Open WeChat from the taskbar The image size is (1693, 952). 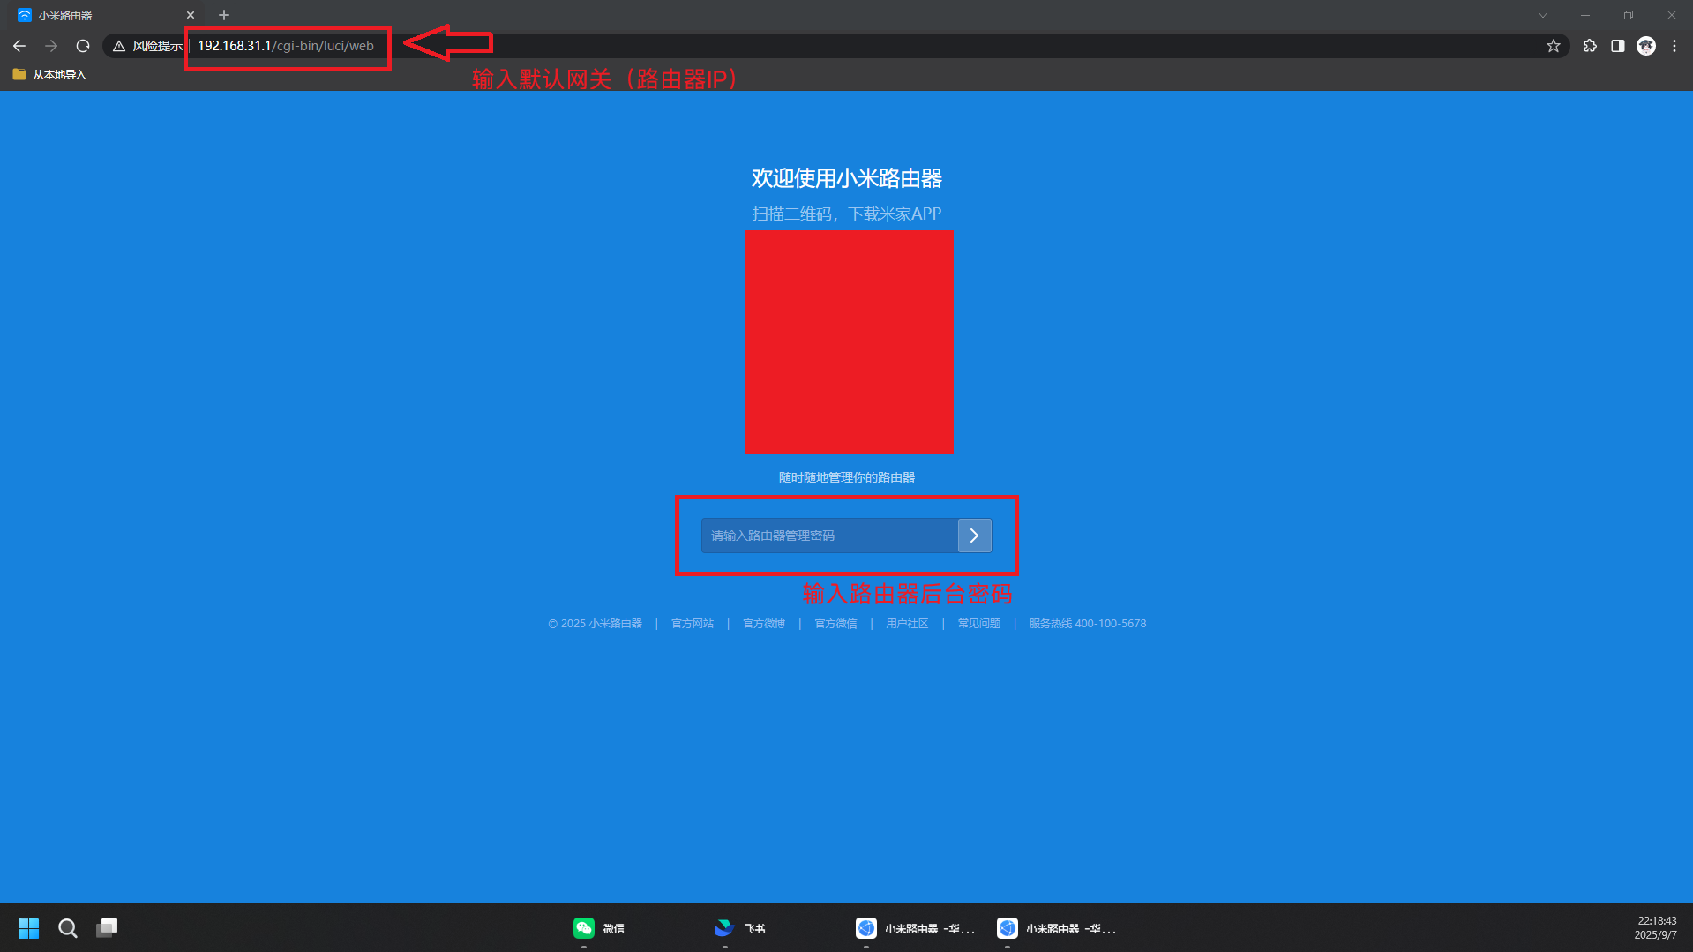[599, 928]
